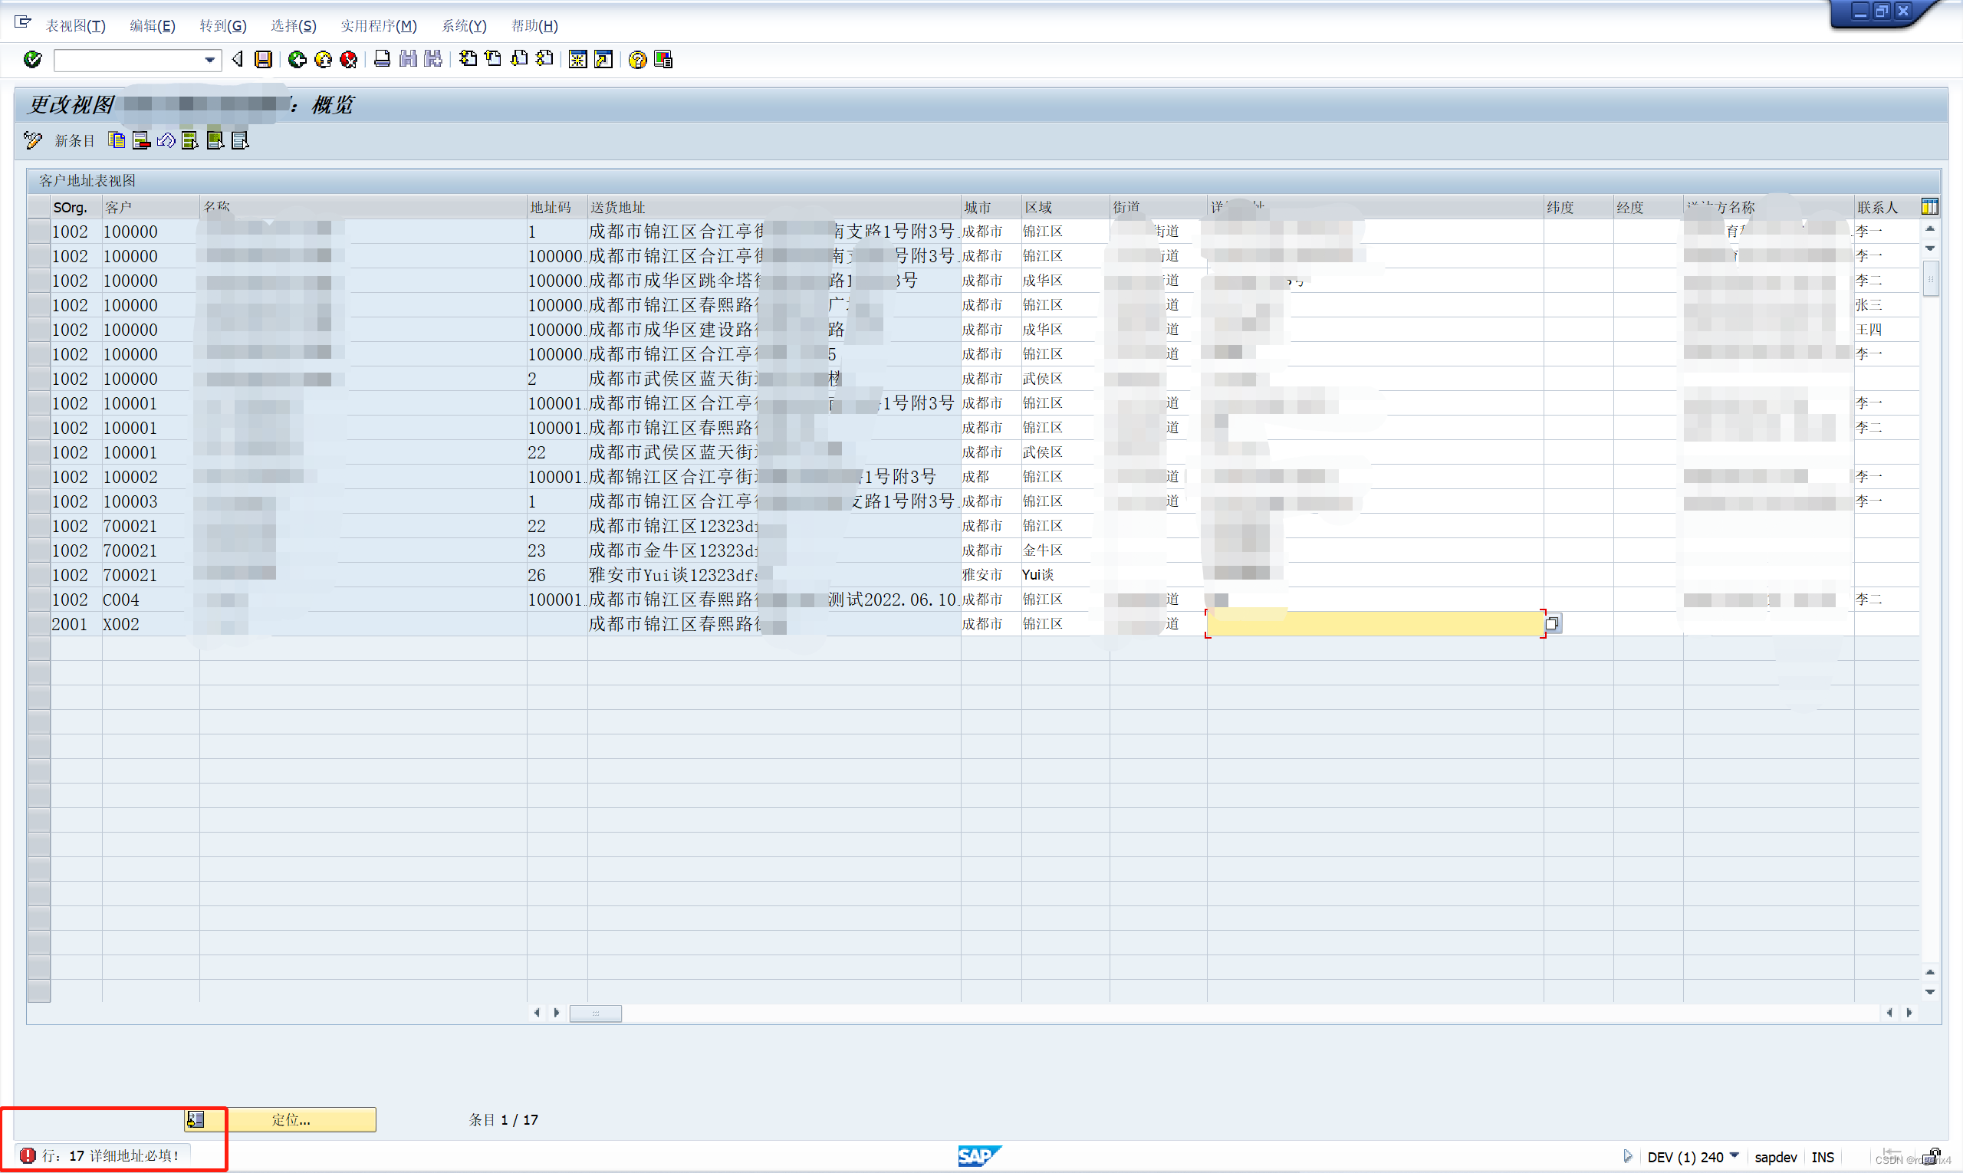Click the vertical scrollbar down arrow at top
This screenshot has width=1963, height=1173.
[x=1930, y=248]
